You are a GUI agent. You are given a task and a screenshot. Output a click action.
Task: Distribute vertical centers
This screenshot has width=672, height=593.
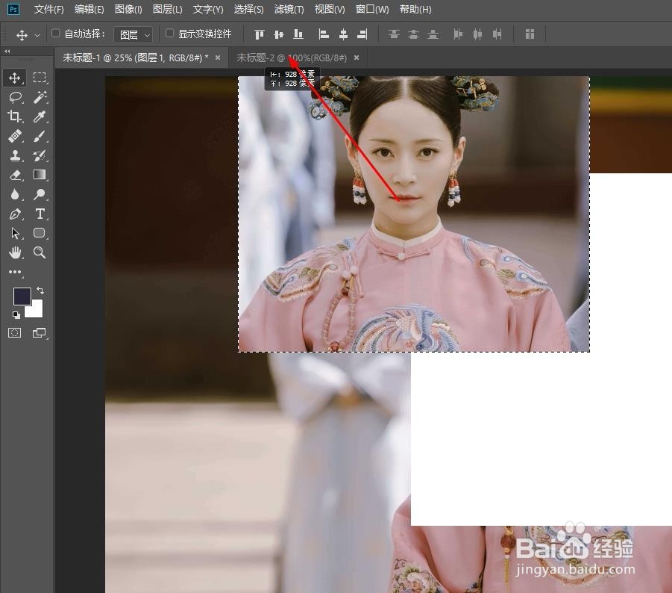pos(414,34)
